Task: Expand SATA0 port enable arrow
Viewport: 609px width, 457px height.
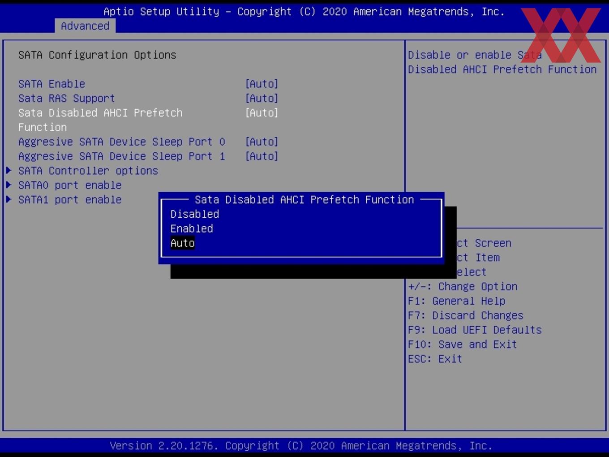Action: click(x=9, y=185)
